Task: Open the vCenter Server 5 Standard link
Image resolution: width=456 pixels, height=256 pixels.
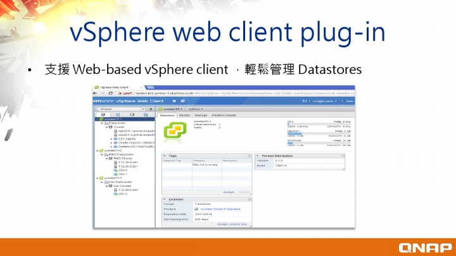Action: click(220, 209)
